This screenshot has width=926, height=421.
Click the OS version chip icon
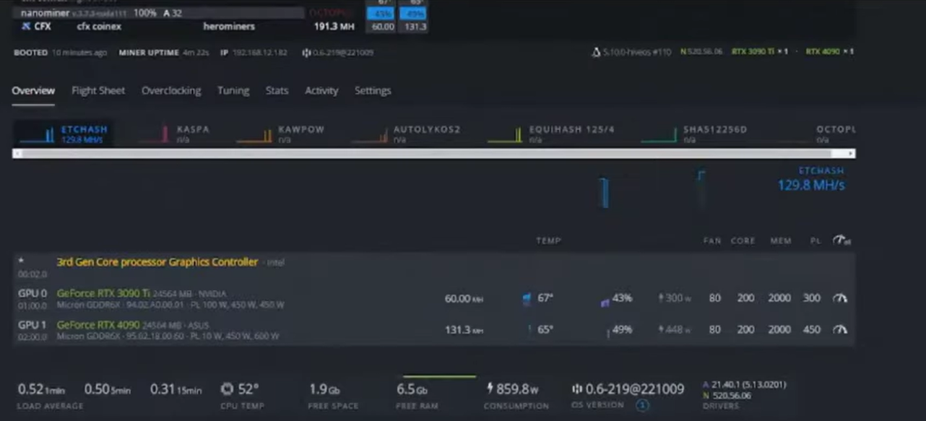576,389
